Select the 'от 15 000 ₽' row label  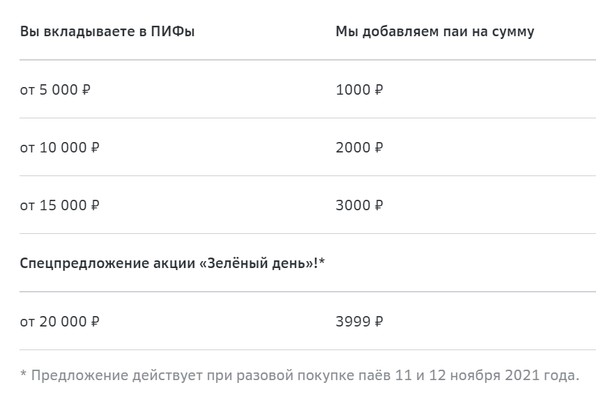[x=60, y=205]
